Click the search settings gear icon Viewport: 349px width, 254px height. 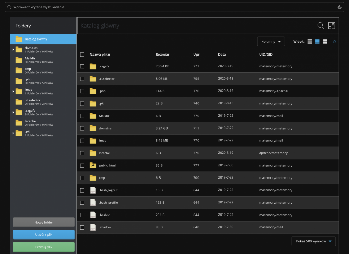point(340,7)
